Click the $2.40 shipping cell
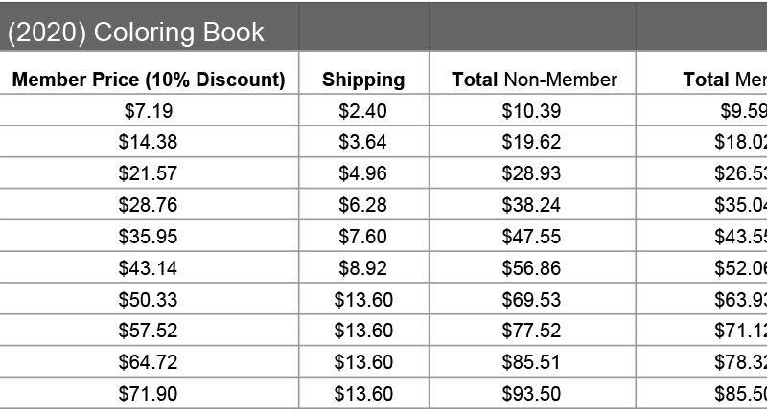 point(363,111)
